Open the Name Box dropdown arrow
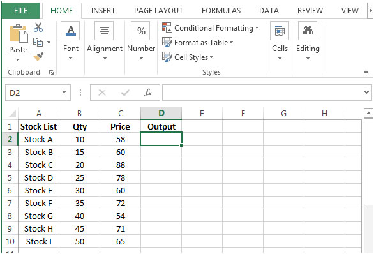374x254 pixels. tap(64, 92)
